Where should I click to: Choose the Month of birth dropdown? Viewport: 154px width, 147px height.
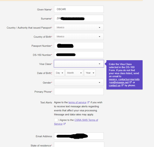[x=74, y=73]
